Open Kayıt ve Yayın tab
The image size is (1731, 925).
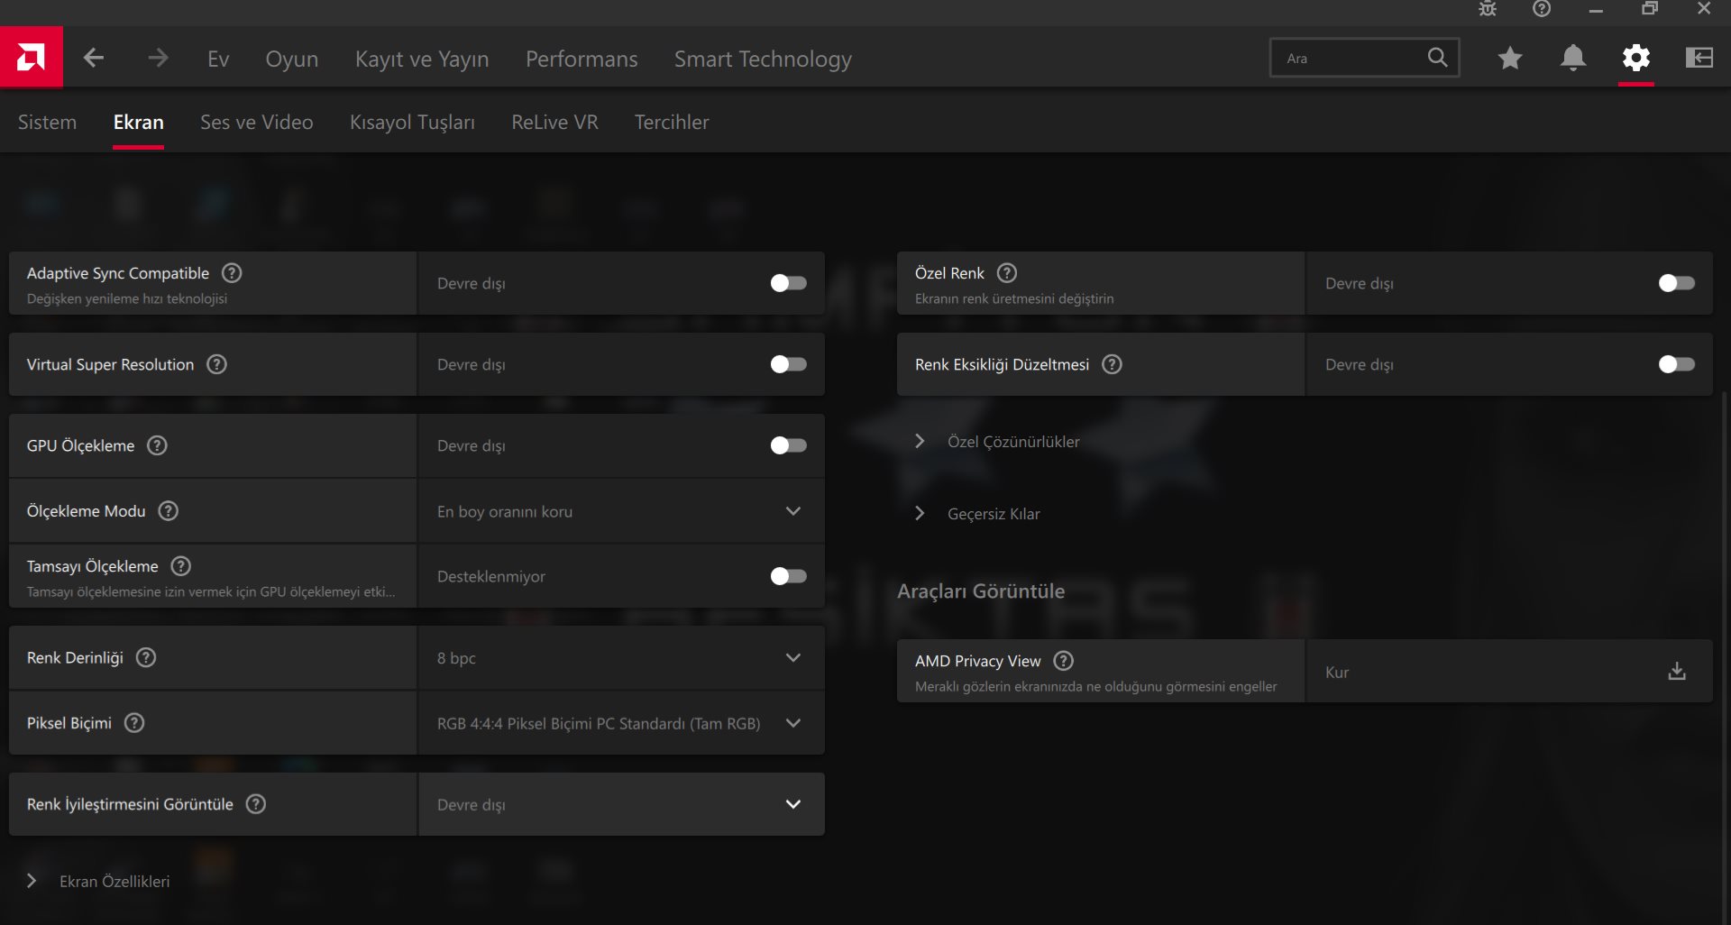pyautogui.click(x=422, y=59)
